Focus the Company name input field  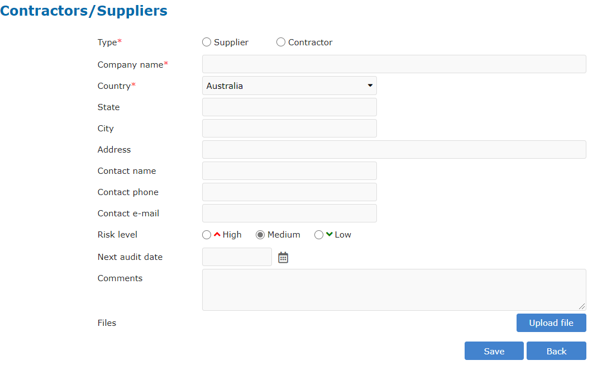[394, 64]
